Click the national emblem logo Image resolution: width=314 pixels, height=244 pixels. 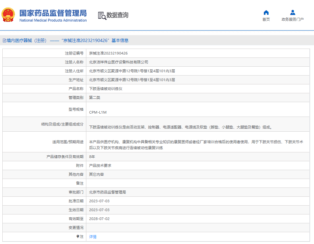tap(8, 15)
